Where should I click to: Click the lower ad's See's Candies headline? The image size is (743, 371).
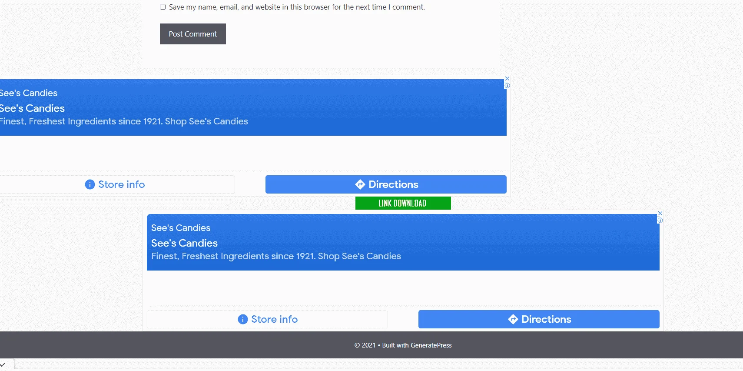pos(184,243)
